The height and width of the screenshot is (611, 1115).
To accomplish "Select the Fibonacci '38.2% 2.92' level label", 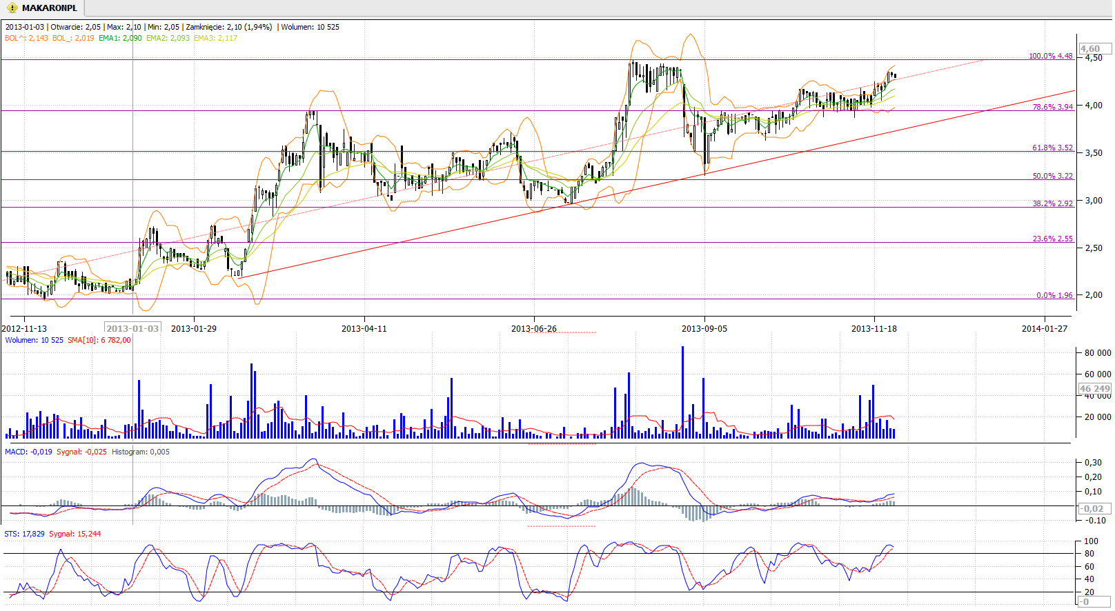I will [1053, 204].
